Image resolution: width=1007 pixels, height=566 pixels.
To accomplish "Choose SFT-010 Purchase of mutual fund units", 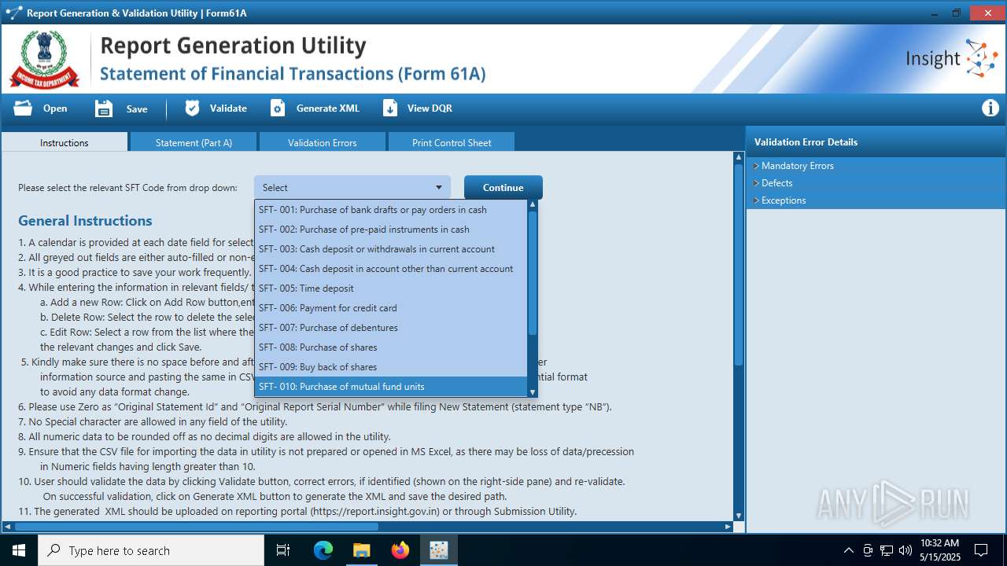I will pyautogui.click(x=391, y=387).
